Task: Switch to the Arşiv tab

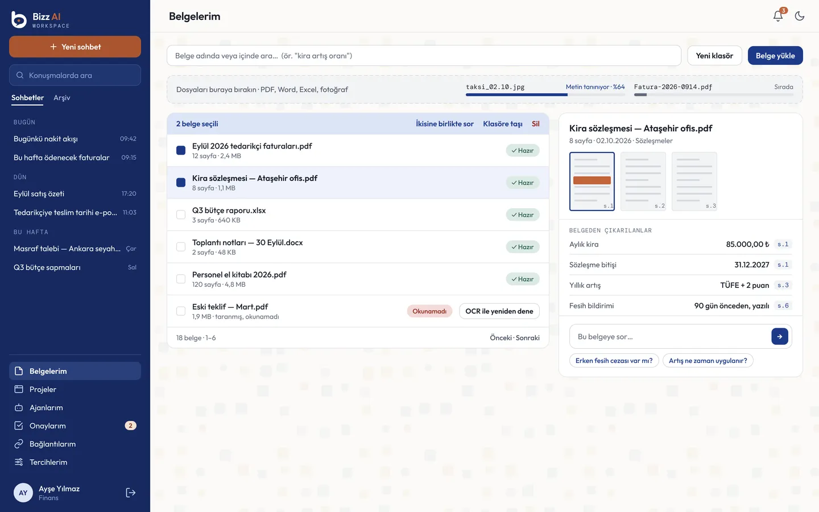Action: (62, 98)
